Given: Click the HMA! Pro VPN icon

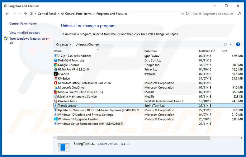Looking at the screenshot, I should [x=55, y=69].
